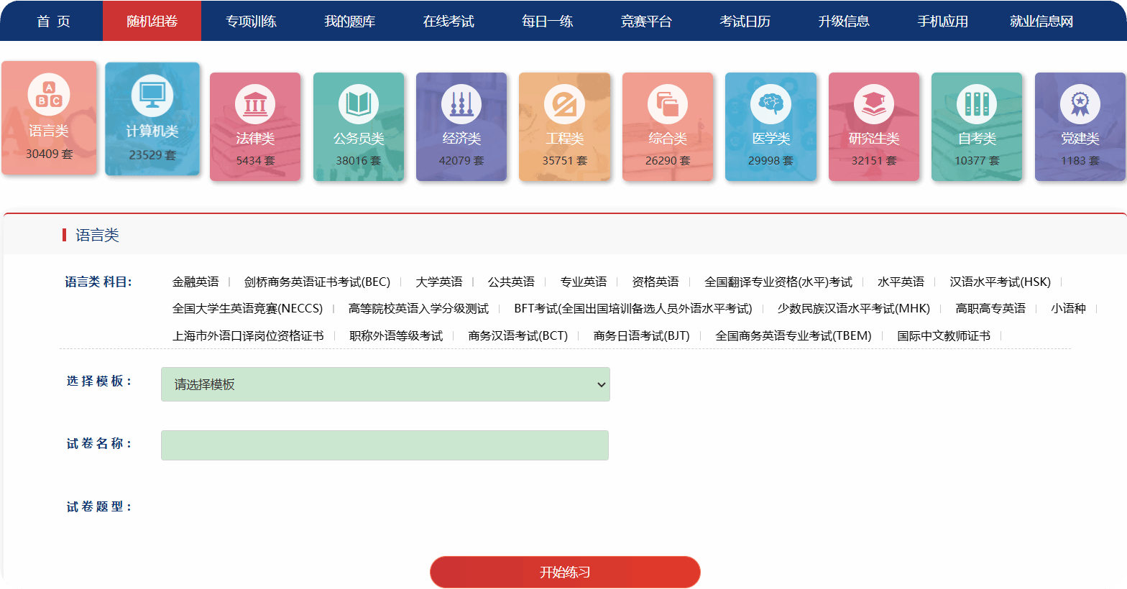Screen dimensions: 1127x589
Task: Open the 法律类 courthouse icon
Action: (x=255, y=104)
